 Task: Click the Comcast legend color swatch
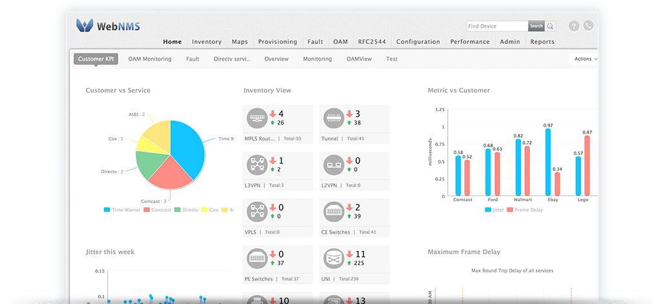click(147, 210)
